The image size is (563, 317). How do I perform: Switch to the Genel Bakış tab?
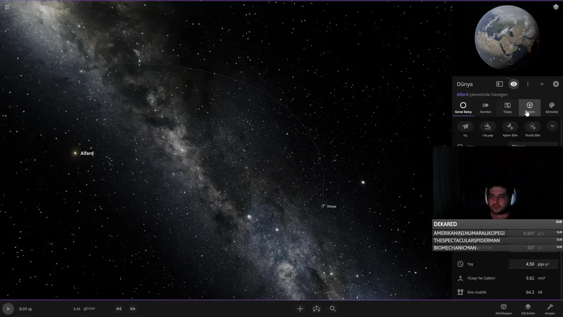click(463, 108)
